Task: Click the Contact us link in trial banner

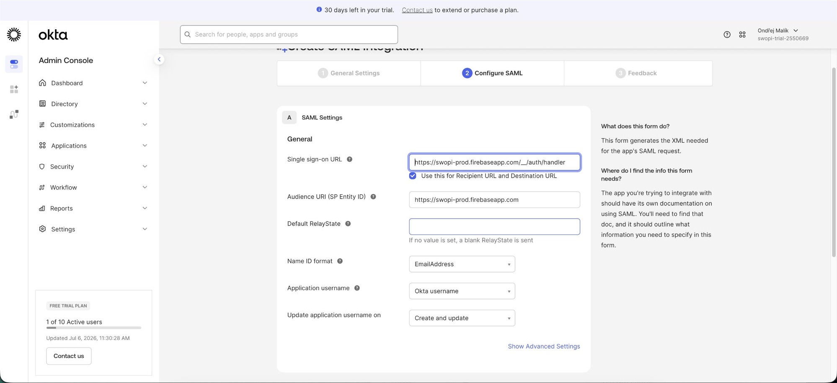Action: [417, 10]
